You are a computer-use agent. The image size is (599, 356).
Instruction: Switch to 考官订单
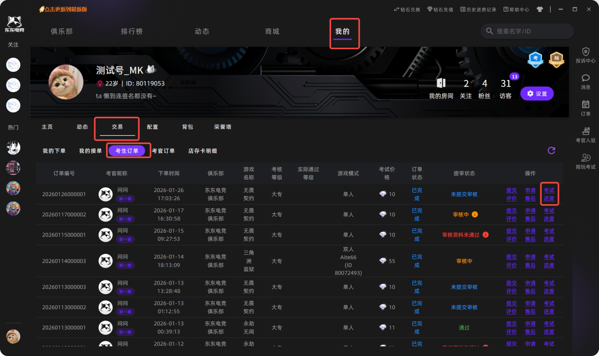pyautogui.click(x=163, y=151)
